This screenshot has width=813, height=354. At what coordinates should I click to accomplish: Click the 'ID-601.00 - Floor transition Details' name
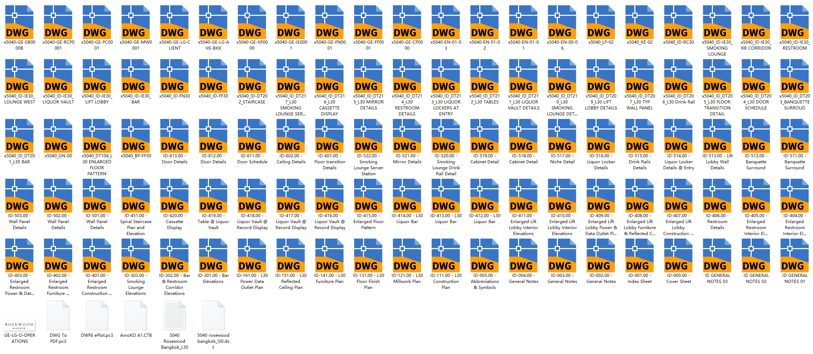tap(329, 162)
